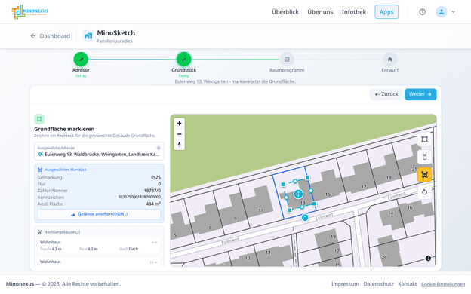
Task: Click the bottom-left corner handle of rectangle
Action: [x=290, y=210]
